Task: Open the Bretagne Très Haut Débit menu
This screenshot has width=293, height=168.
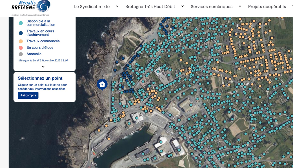Action: [150, 6]
